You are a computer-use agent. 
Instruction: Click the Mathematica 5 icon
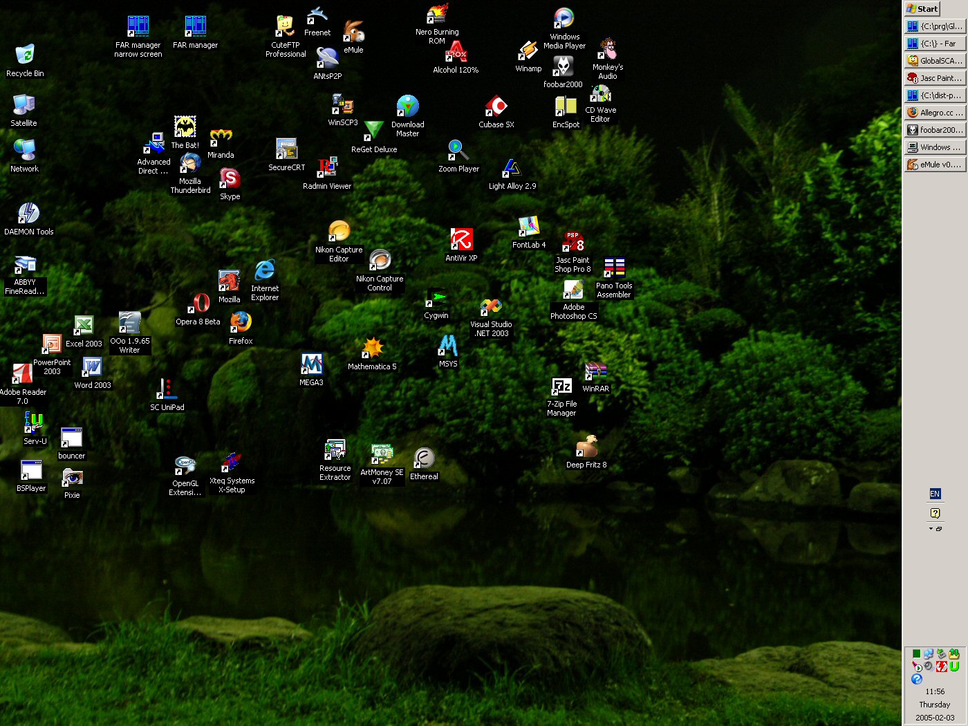pos(372,348)
